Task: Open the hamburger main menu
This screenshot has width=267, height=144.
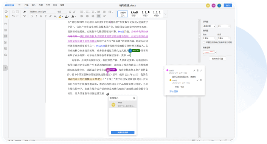Action: (19, 5)
